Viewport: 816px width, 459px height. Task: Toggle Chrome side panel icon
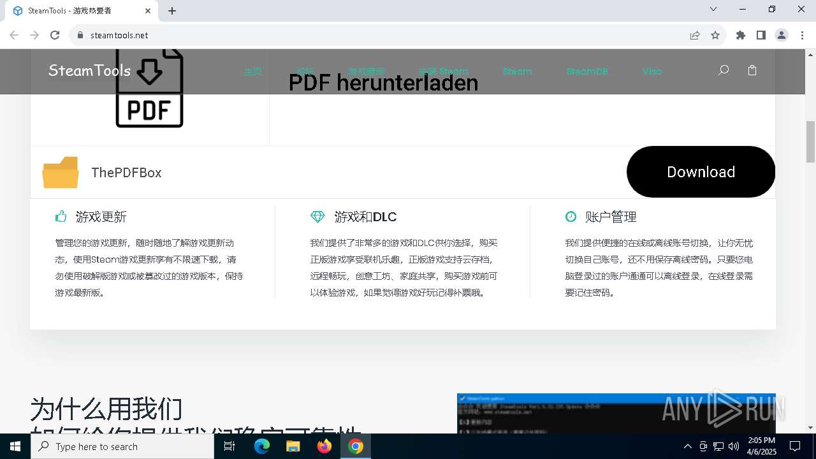pyautogui.click(x=761, y=35)
